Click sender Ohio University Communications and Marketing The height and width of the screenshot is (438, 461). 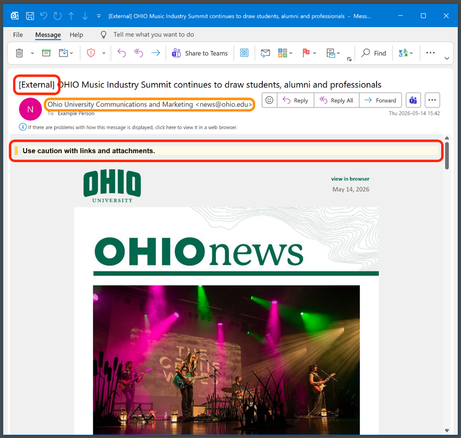click(150, 105)
